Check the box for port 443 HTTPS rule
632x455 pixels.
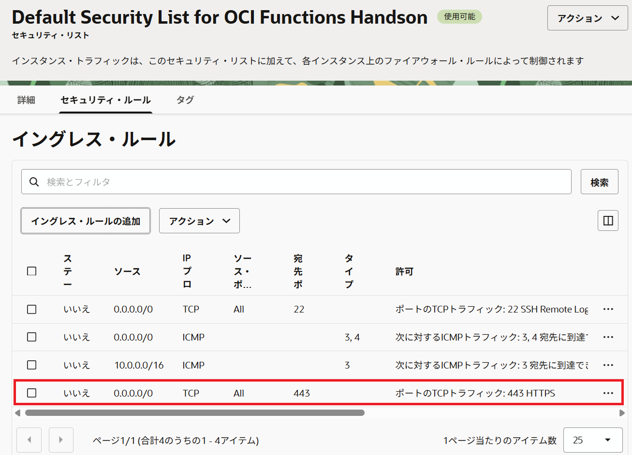coord(32,393)
